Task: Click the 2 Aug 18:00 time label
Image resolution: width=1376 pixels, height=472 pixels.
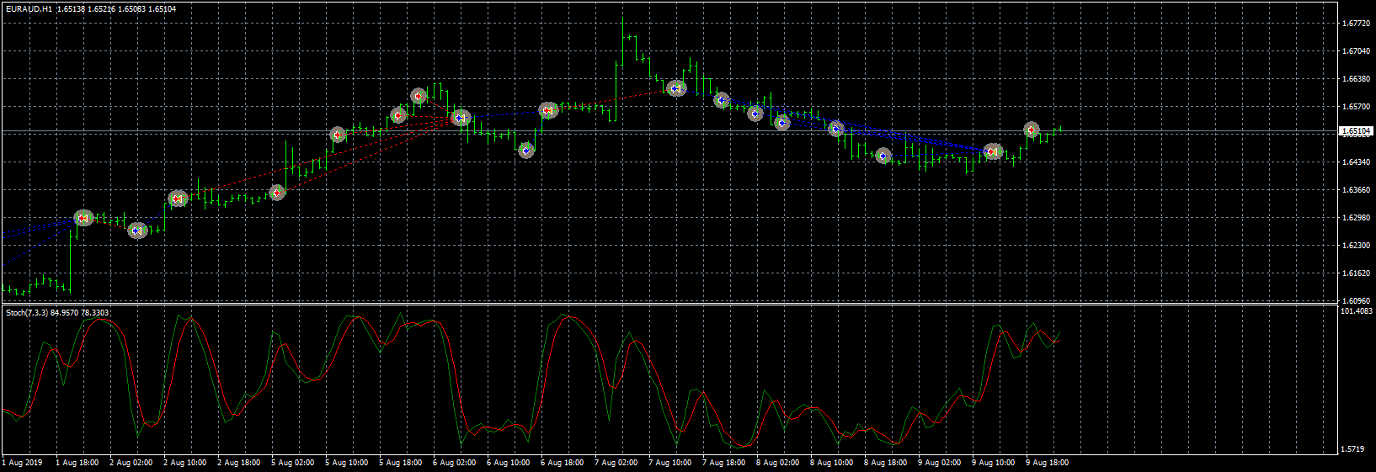Action: coord(239,463)
